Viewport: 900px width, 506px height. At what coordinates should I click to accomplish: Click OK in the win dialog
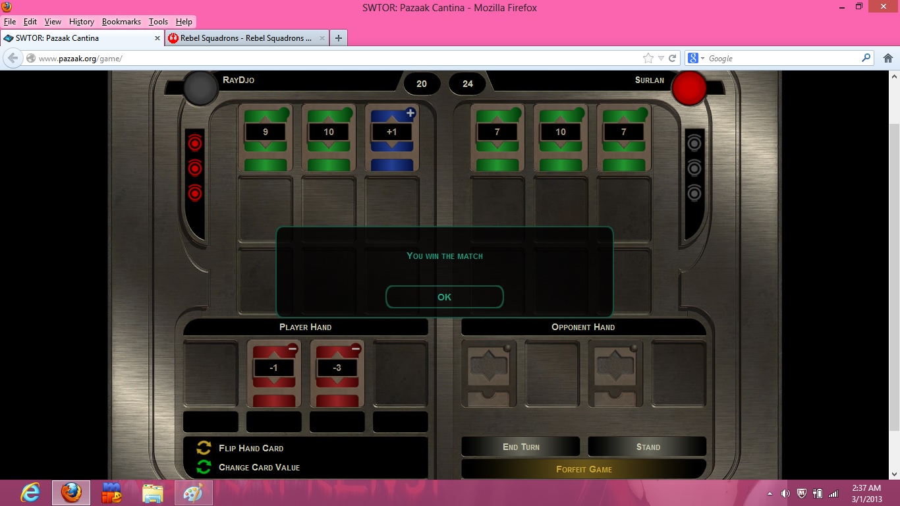[444, 297]
